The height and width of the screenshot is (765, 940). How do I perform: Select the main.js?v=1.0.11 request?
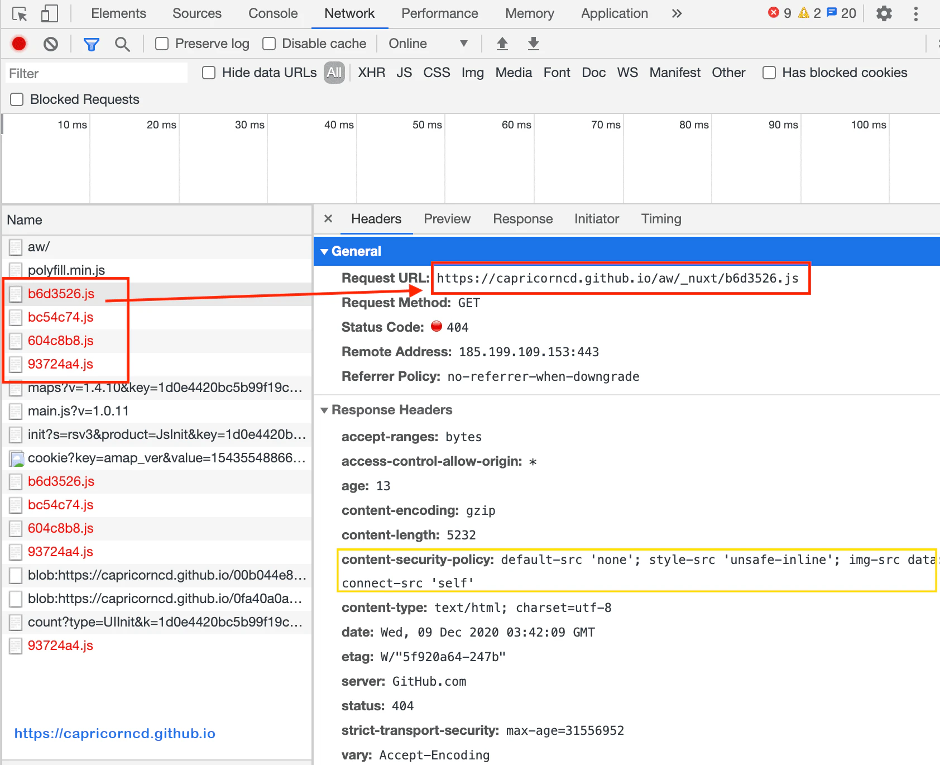point(157,411)
